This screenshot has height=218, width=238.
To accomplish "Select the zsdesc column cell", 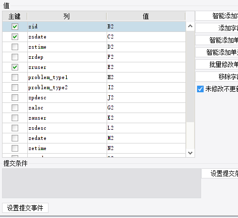I will point(67,128).
